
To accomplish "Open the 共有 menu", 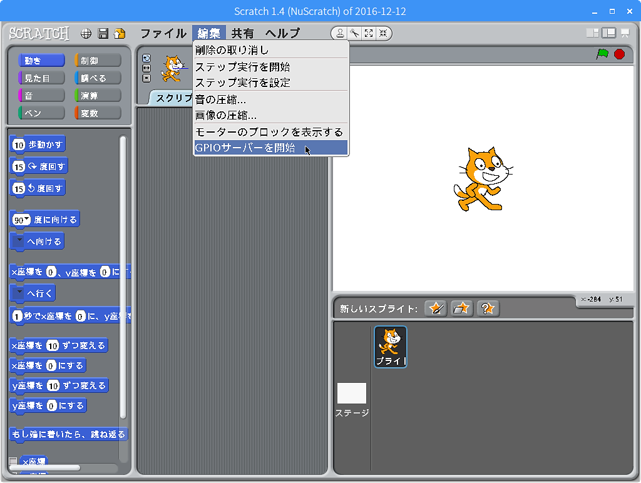I will (x=242, y=33).
